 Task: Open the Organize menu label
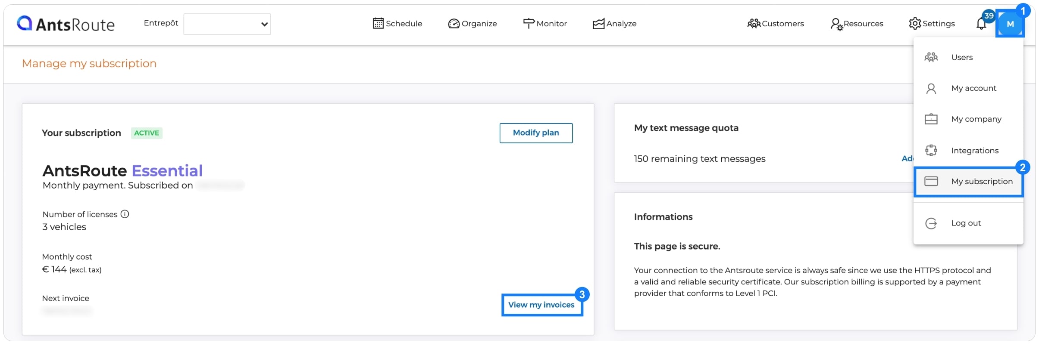coord(479,24)
